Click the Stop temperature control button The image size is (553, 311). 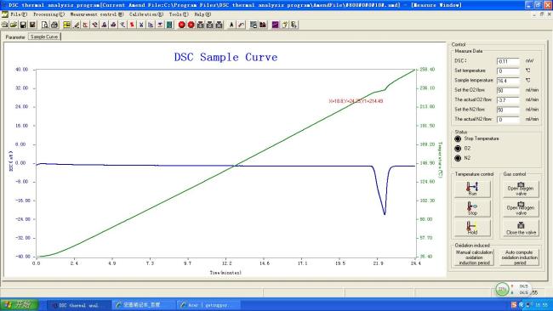tap(472, 208)
